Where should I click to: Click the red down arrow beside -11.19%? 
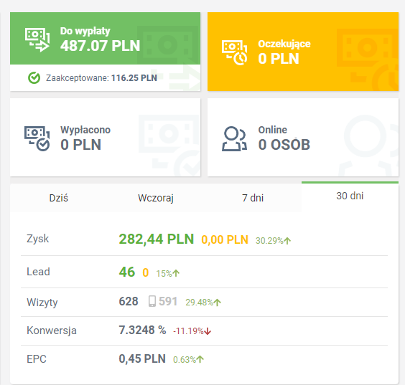click(208, 331)
